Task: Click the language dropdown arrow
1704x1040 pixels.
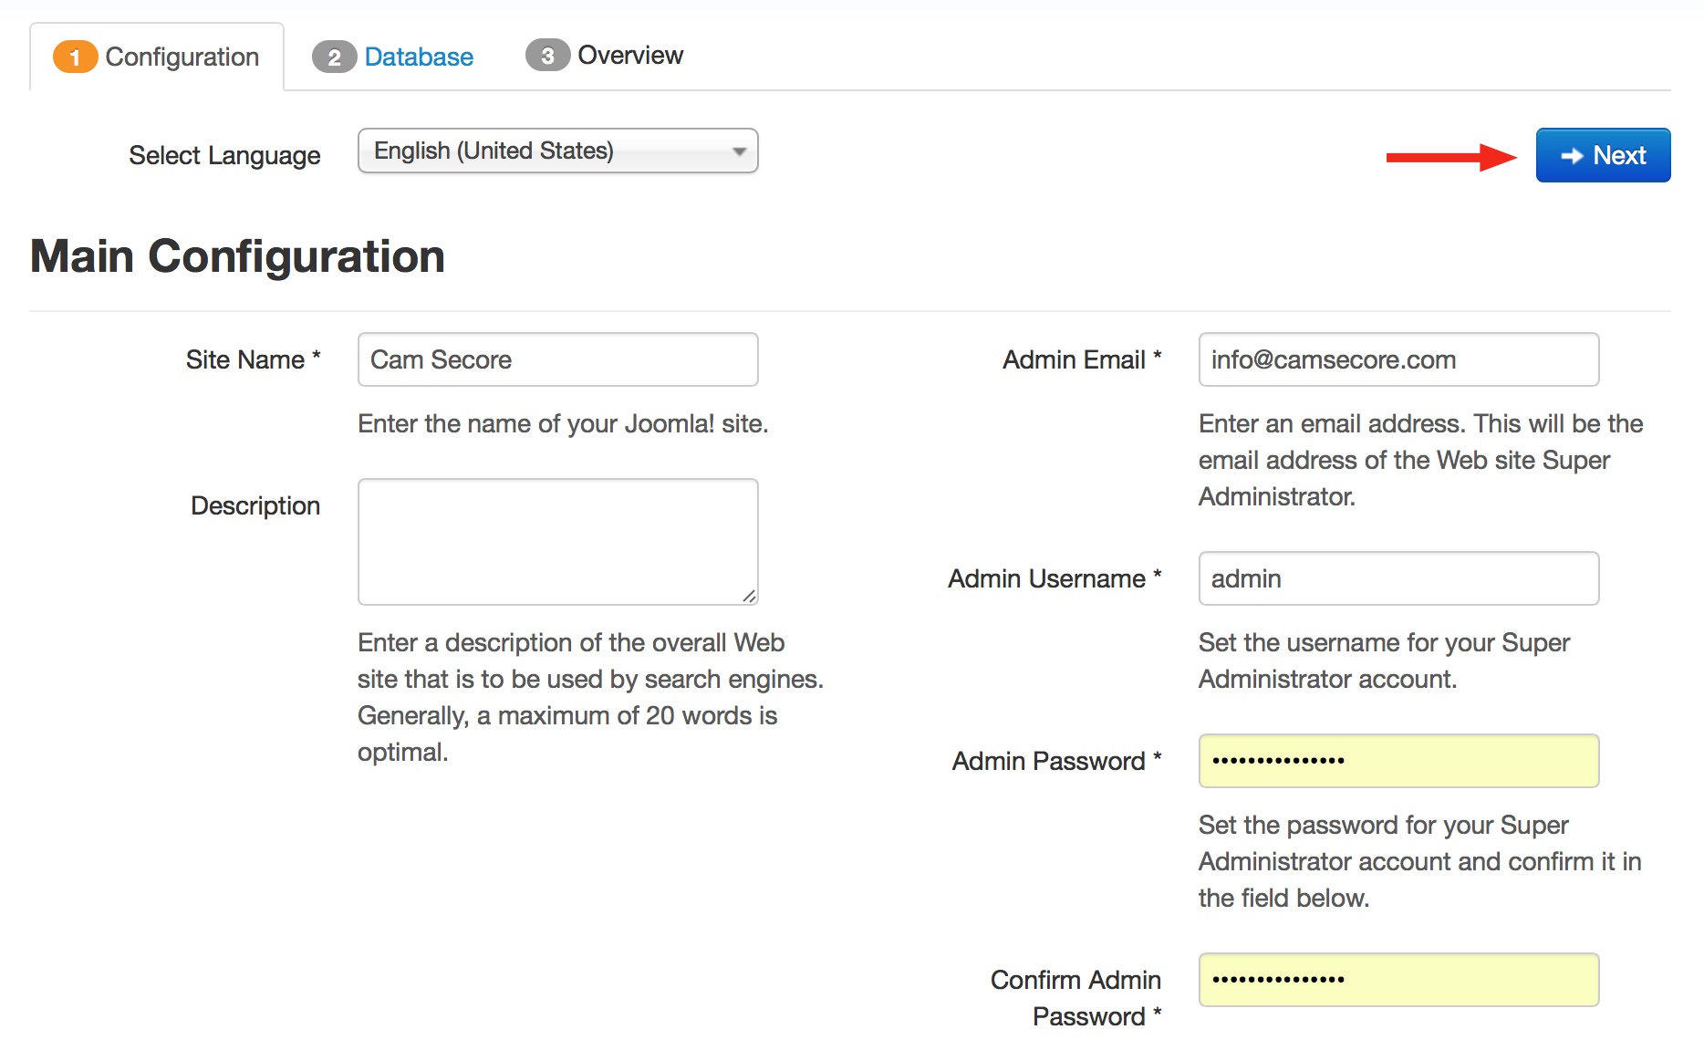Action: 739,151
